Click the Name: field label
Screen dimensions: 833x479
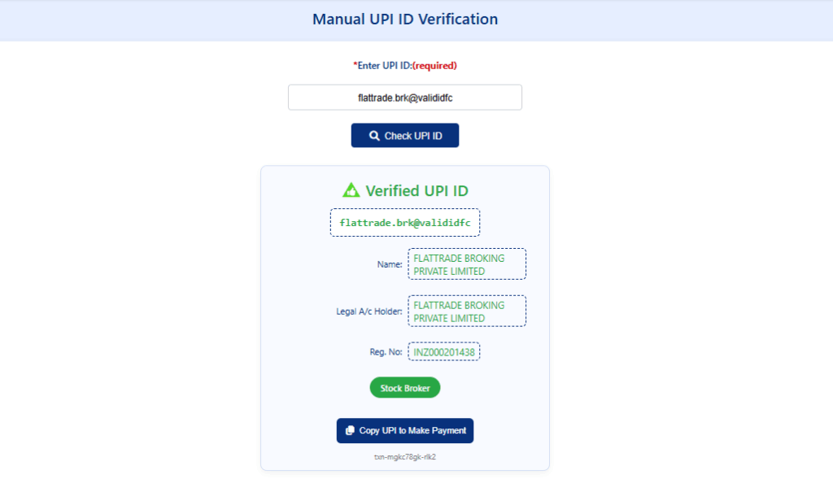[x=379, y=264]
